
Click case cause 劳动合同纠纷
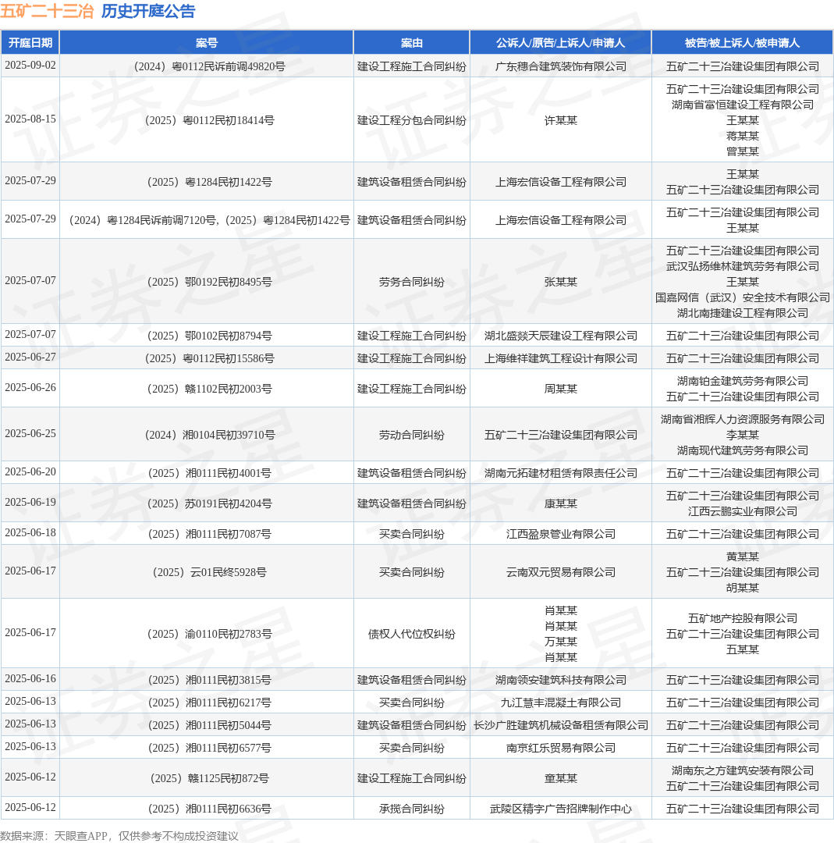[412, 435]
